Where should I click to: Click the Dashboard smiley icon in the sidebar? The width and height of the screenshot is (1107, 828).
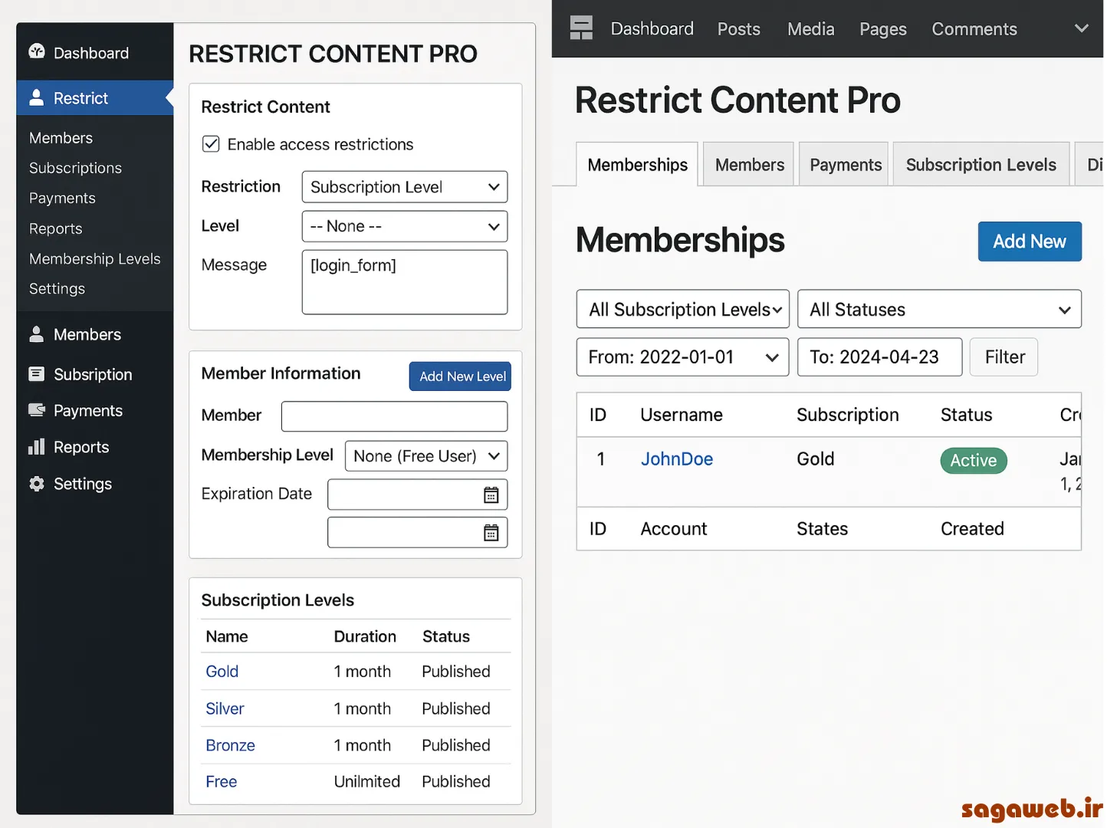(x=36, y=52)
